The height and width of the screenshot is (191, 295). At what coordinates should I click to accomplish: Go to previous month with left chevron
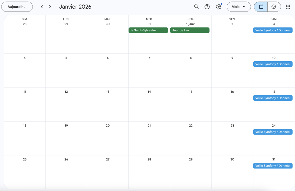(42, 7)
